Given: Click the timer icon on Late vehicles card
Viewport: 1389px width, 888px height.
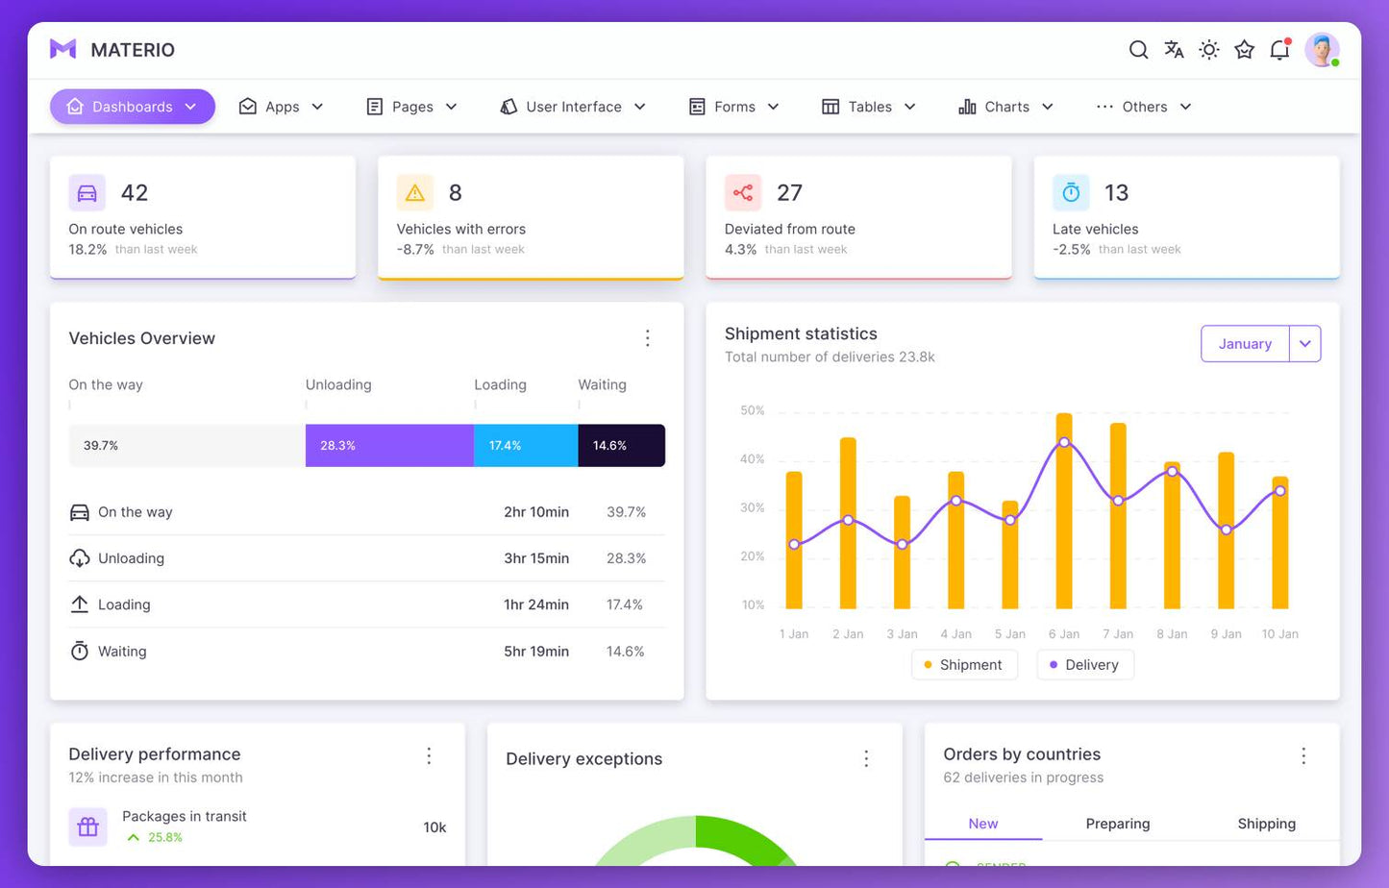Looking at the screenshot, I should point(1071,192).
